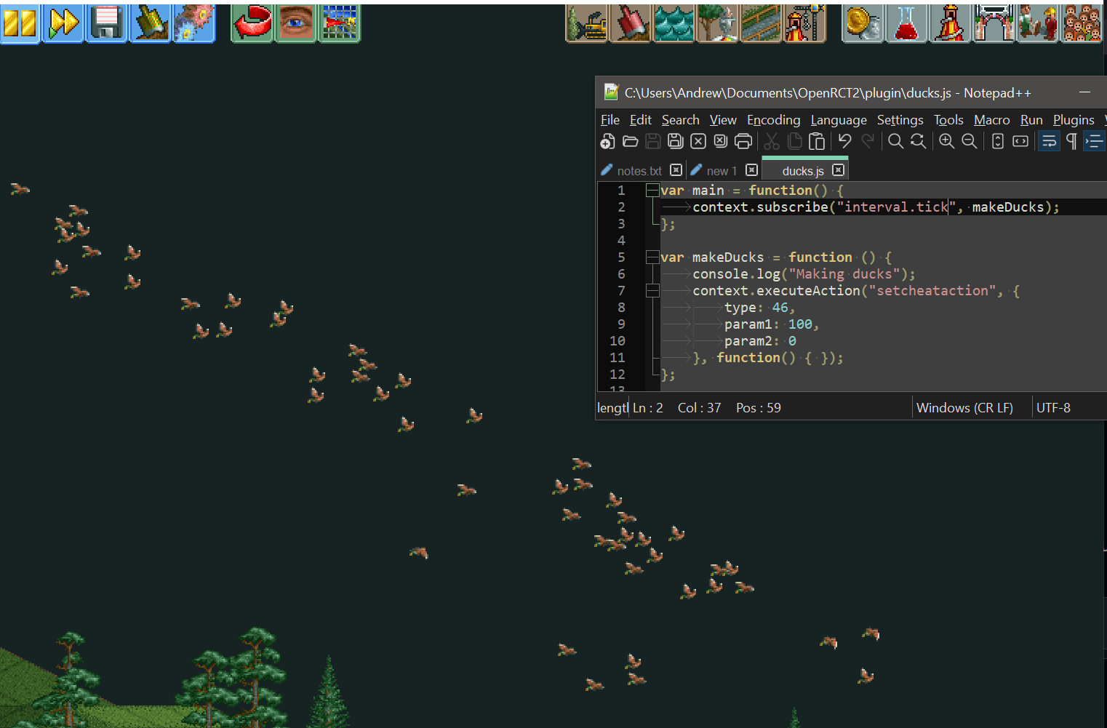1107x728 pixels.
Task: Open the guests list
Action: (x=1082, y=23)
